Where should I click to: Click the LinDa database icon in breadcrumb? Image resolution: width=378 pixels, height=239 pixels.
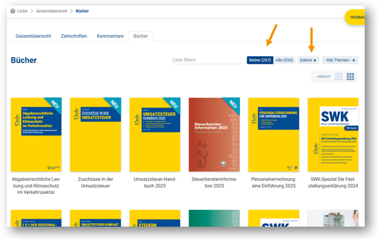coord(13,11)
